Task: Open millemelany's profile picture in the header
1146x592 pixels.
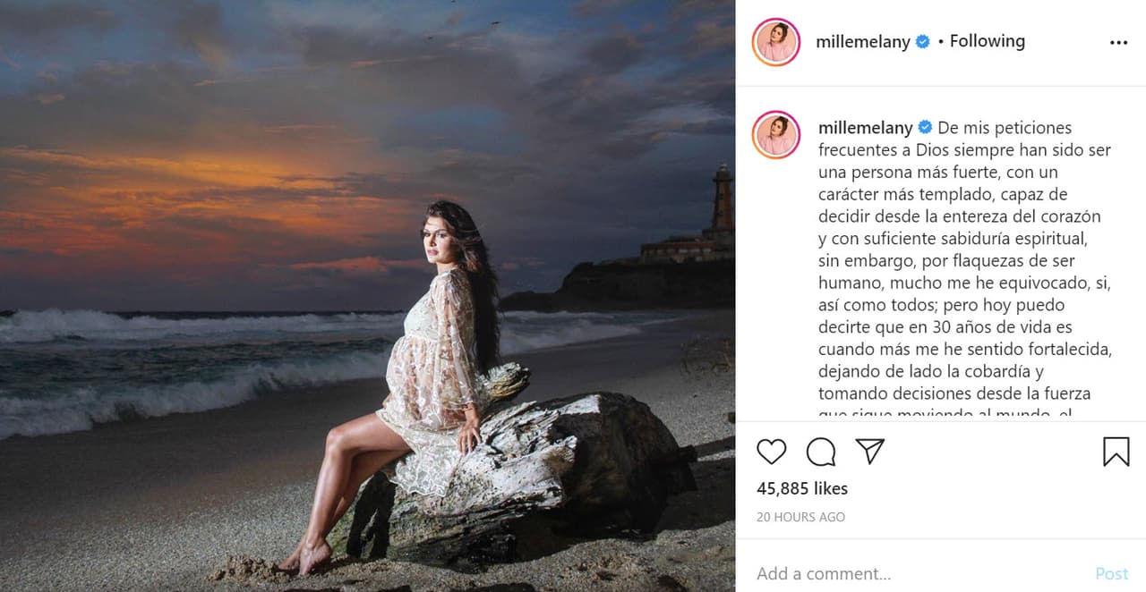Action: point(775,41)
